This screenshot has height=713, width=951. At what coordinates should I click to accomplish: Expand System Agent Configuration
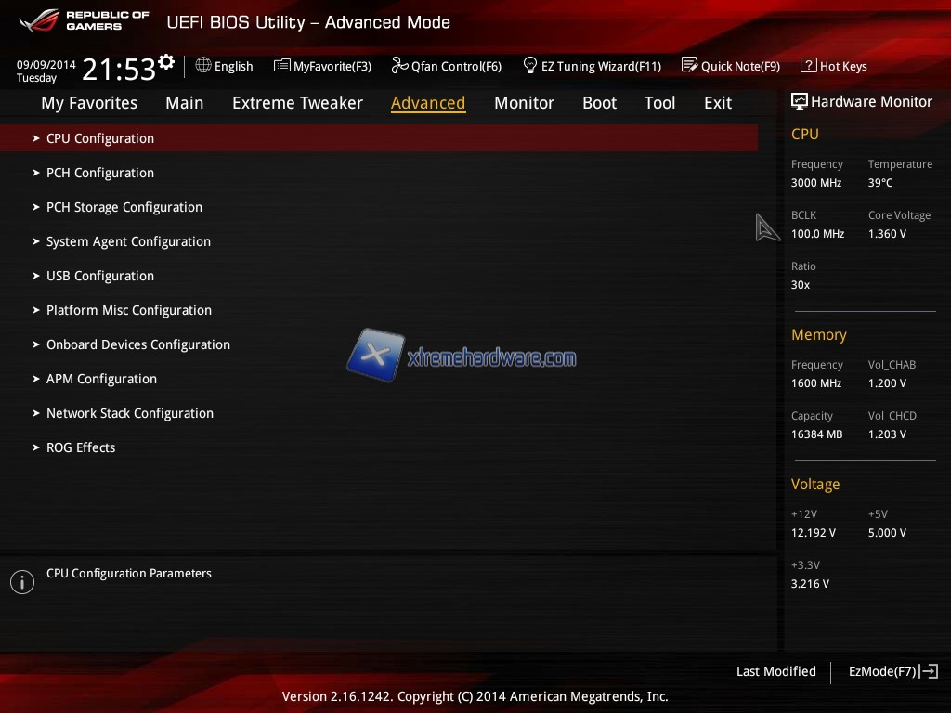(128, 241)
